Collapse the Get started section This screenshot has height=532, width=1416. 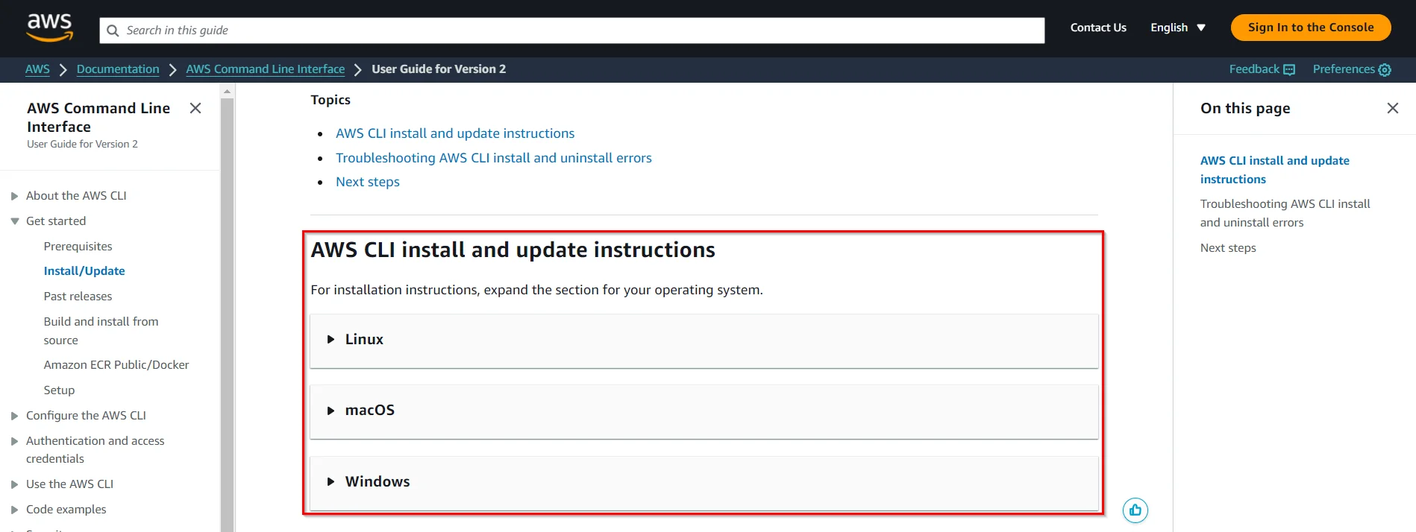point(14,221)
